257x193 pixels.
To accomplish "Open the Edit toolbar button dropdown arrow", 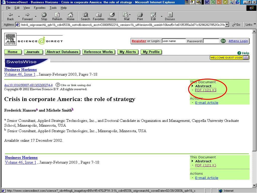I will tap(161, 16).
